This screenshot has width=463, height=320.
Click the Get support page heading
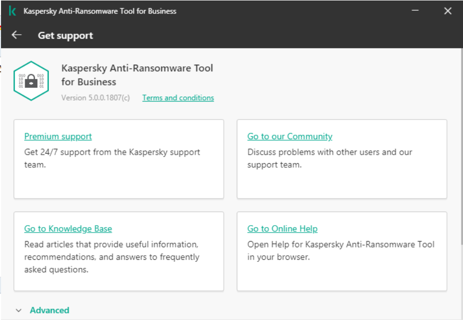point(65,36)
